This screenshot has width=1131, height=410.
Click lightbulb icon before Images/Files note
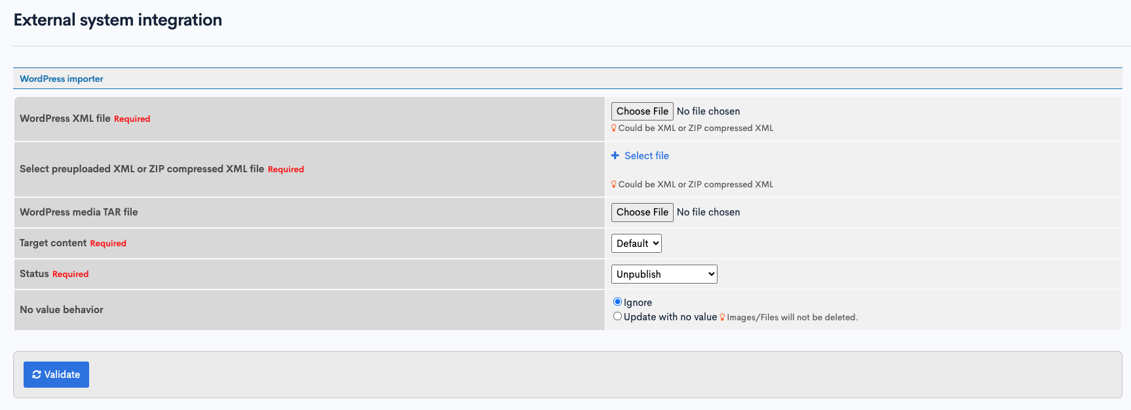click(722, 318)
